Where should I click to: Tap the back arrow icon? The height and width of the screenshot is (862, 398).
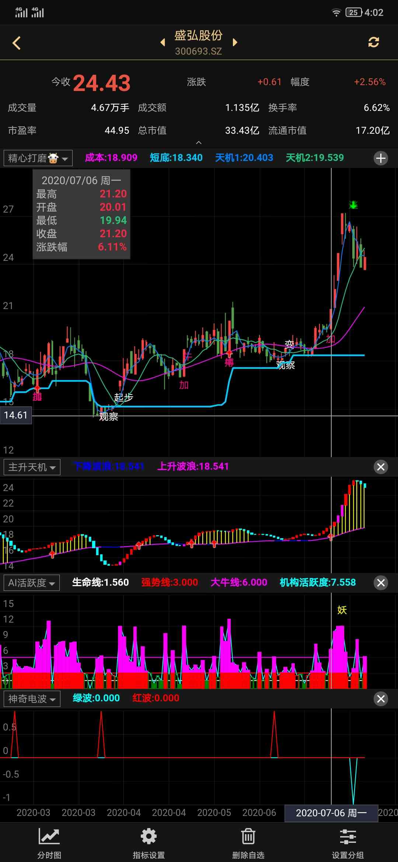pyautogui.click(x=17, y=43)
